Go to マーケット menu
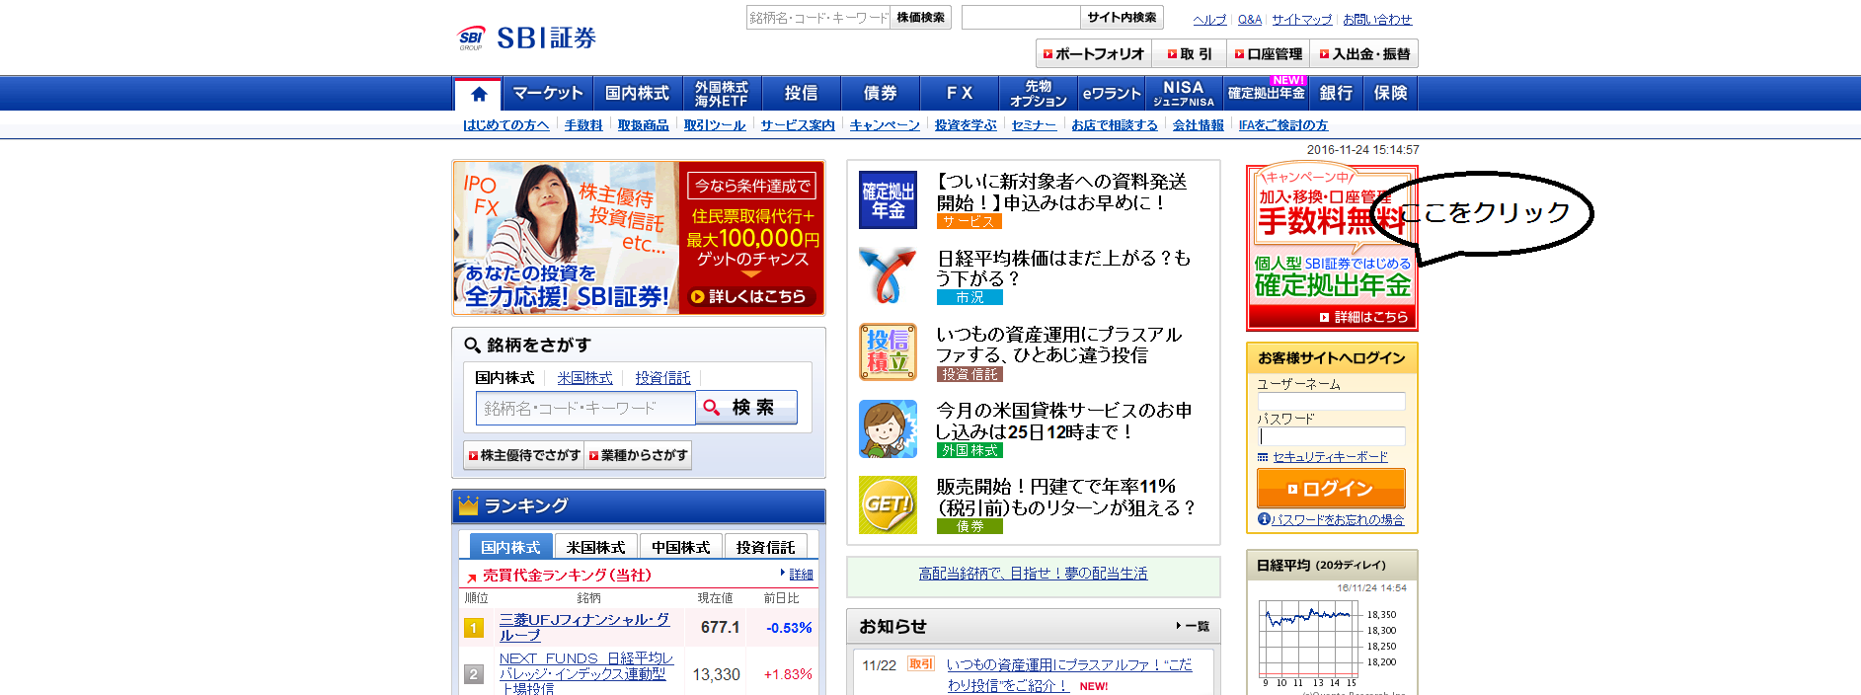 point(548,94)
